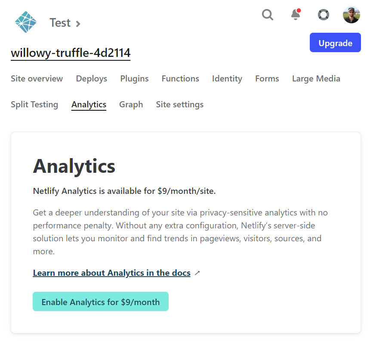Screen dimensions: 370x343
Task: Expand the Test team chevron
Action: (x=78, y=24)
